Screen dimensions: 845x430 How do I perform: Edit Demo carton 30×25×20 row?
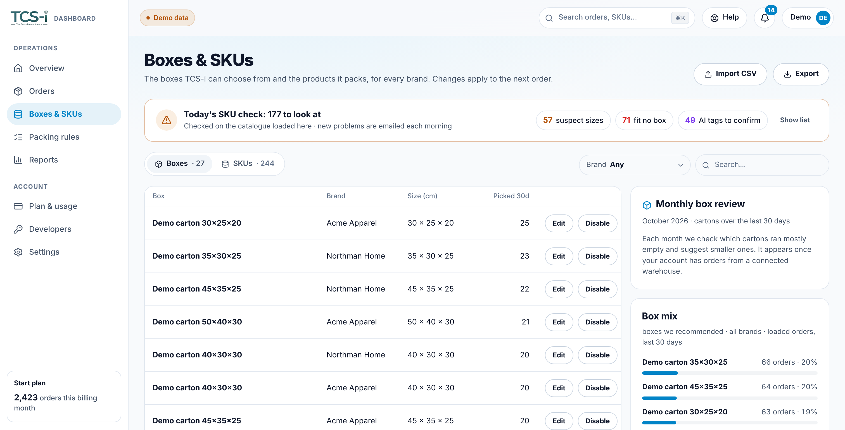click(559, 223)
